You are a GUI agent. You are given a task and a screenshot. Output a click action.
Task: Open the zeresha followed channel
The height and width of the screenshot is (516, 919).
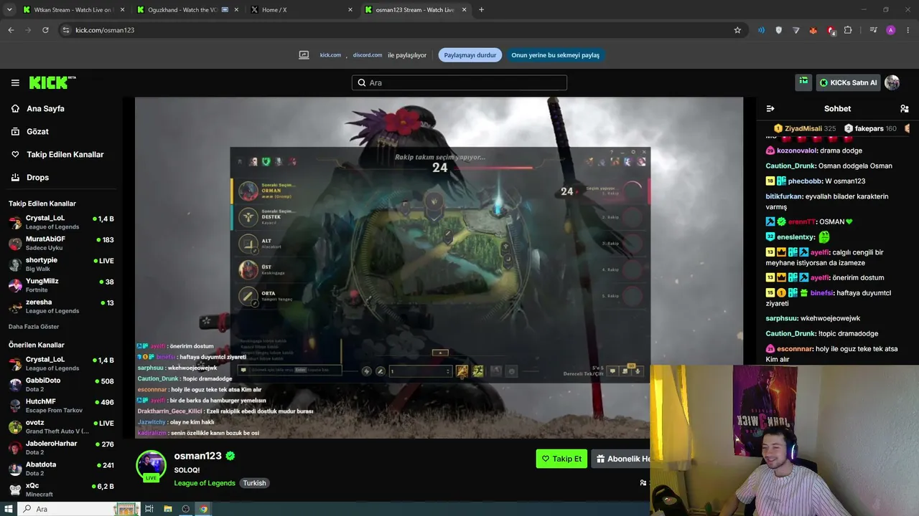coord(61,306)
